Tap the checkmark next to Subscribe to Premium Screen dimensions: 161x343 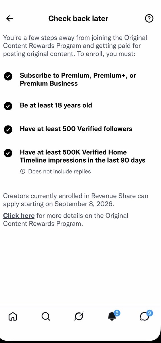8,76
